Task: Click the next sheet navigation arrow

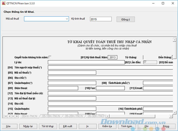Action: pos(13,116)
